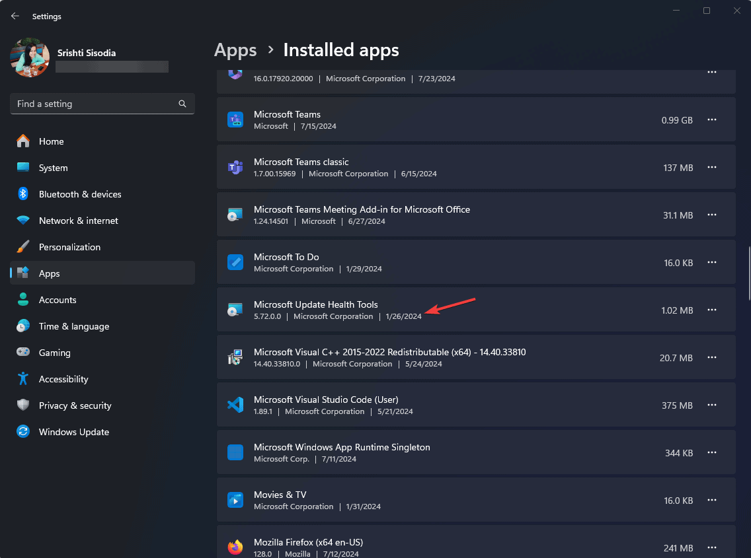Open Windows Update settings
The height and width of the screenshot is (558, 751).
coord(102,432)
